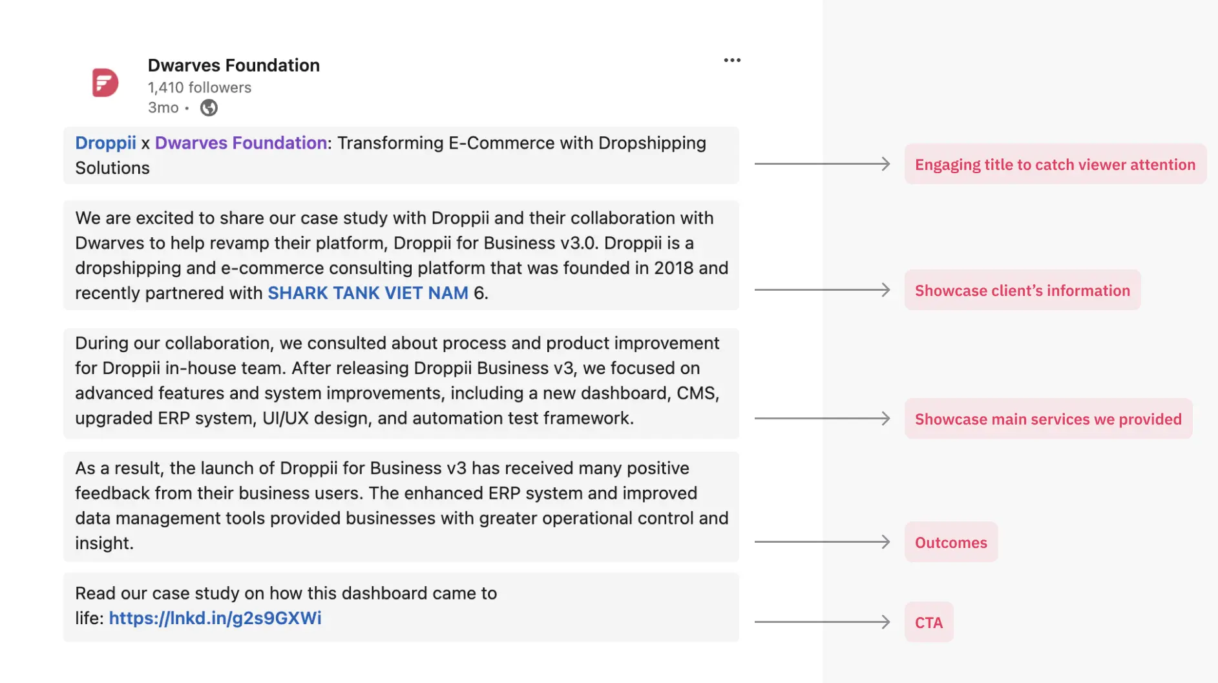Click the 1,410 followers text
The width and height of the screenshot is (1218, 683).
(199, 87)
